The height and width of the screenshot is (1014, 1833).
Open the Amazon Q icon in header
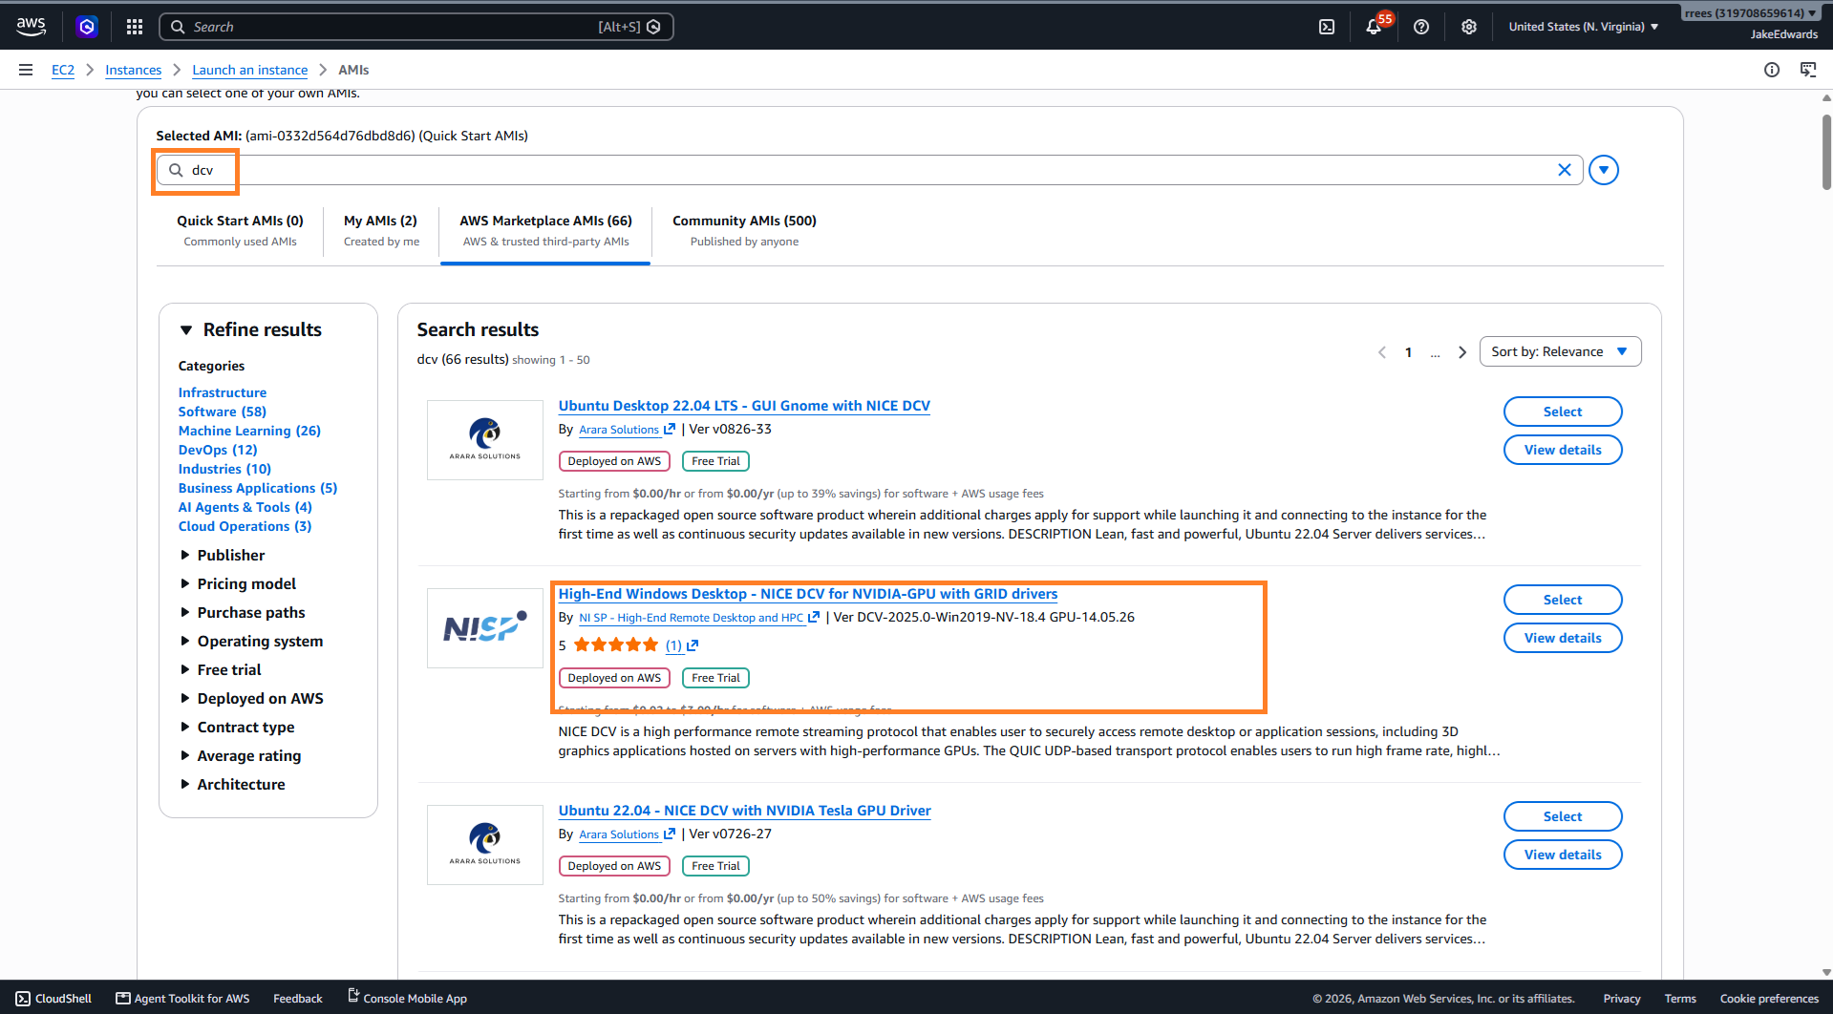pos(87,27)
